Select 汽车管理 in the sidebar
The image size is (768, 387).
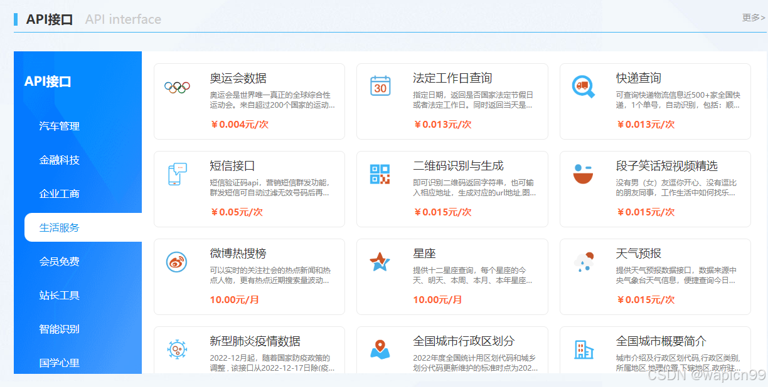point(60,126)
